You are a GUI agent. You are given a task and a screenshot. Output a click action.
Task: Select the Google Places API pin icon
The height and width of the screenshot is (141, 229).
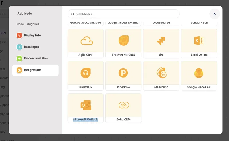point(199,73)
